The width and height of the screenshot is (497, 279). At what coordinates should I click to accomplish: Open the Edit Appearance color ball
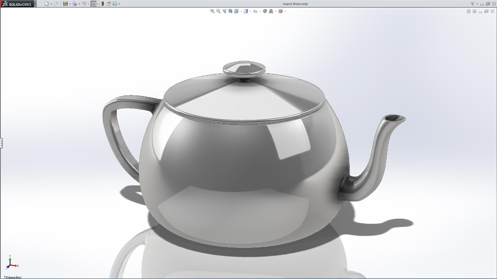265,11
